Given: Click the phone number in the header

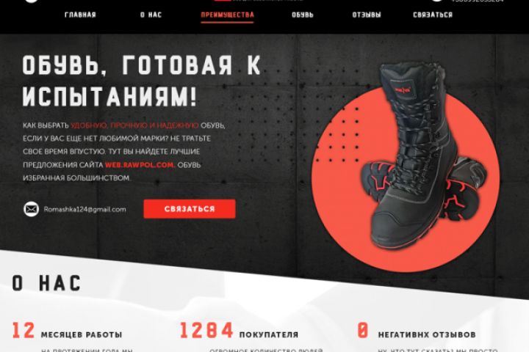Looking at the screenshot, I should click(x=478, y=1).
